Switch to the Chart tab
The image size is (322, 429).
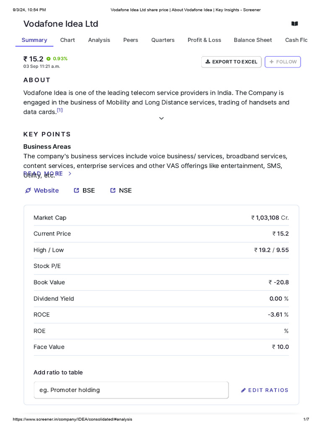(x=68, y=40)
